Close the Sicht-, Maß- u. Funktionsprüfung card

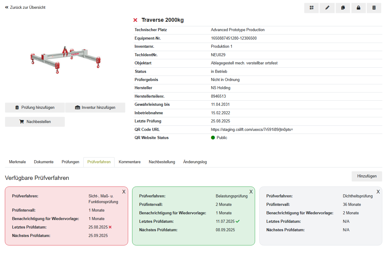click(124, 192)
